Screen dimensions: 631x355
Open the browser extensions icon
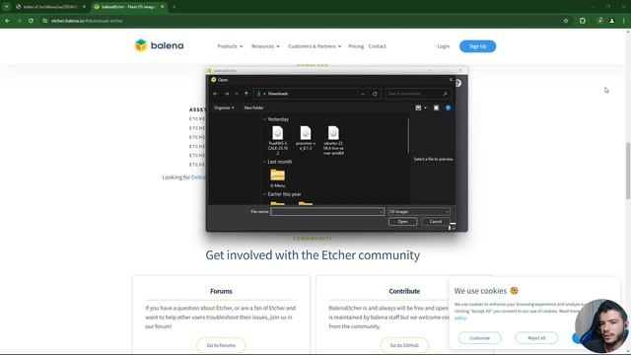click(x=583, y=21)
